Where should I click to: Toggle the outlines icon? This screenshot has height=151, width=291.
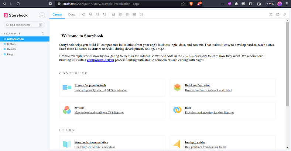click(x=141, y=14)
